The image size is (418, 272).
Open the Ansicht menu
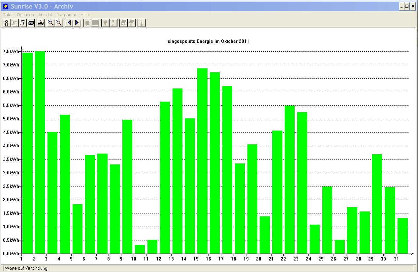45,15
